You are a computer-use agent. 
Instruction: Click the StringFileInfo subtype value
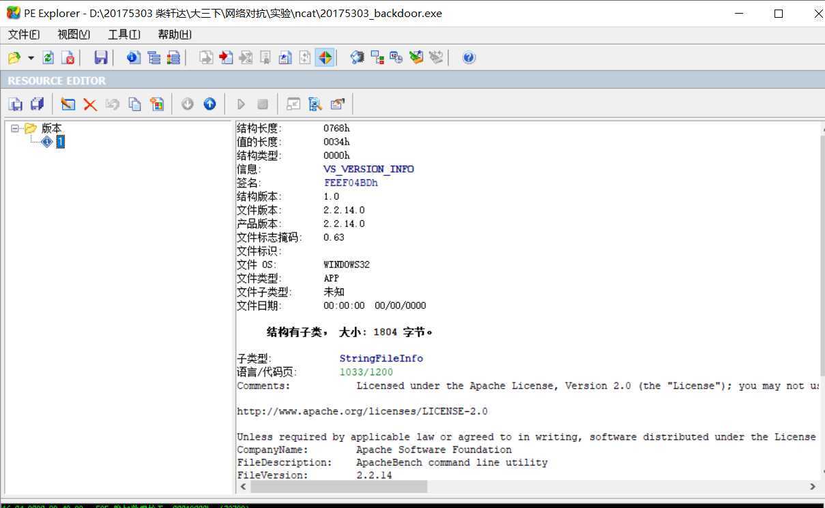tap(381, 359)
